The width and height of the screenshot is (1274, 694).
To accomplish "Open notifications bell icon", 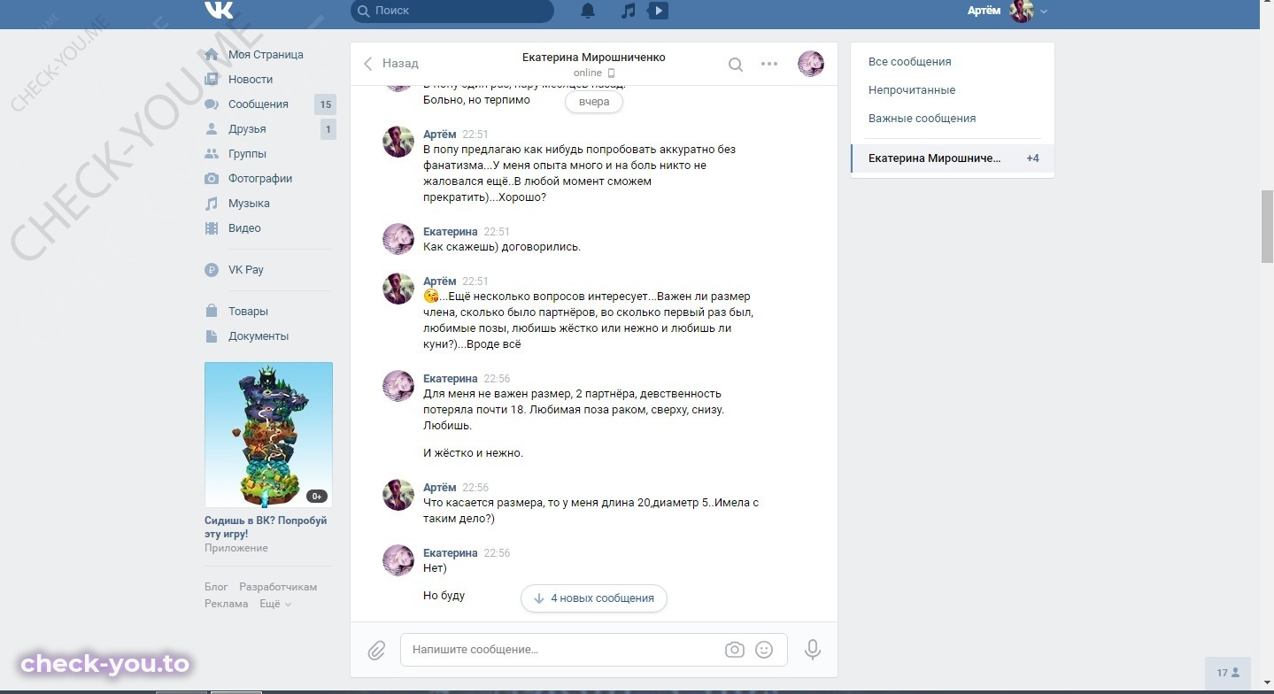I will coord(588,11).
